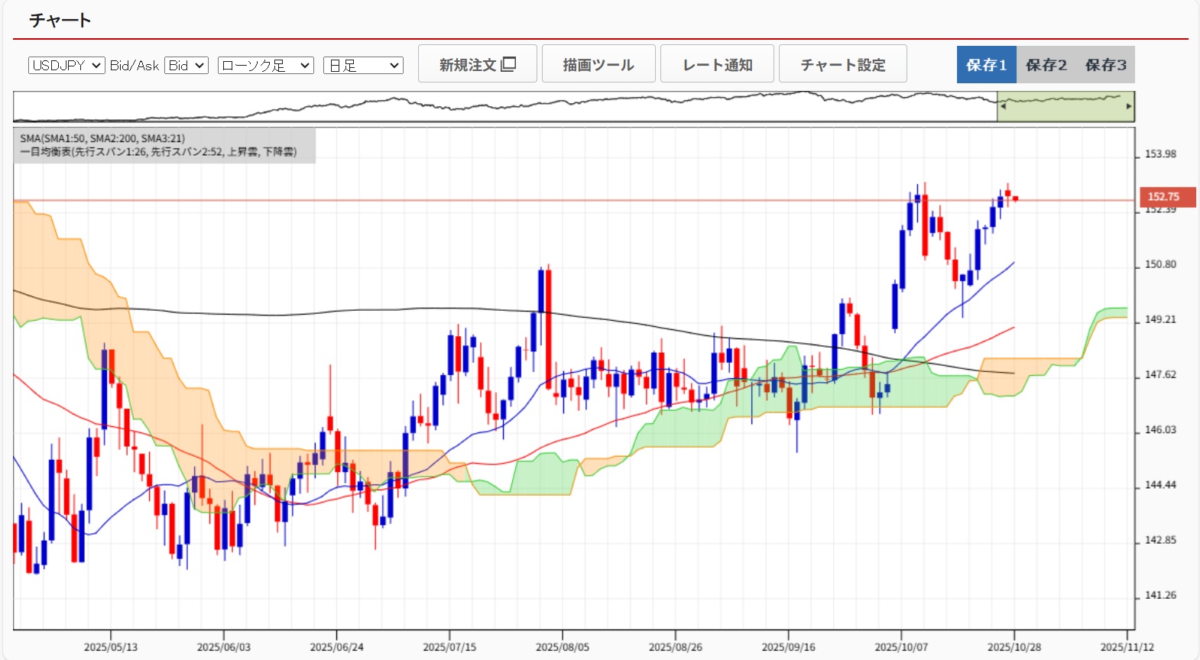Click the popup window icon on 新規注文
Screen dimensions: 1200x660
509,64
